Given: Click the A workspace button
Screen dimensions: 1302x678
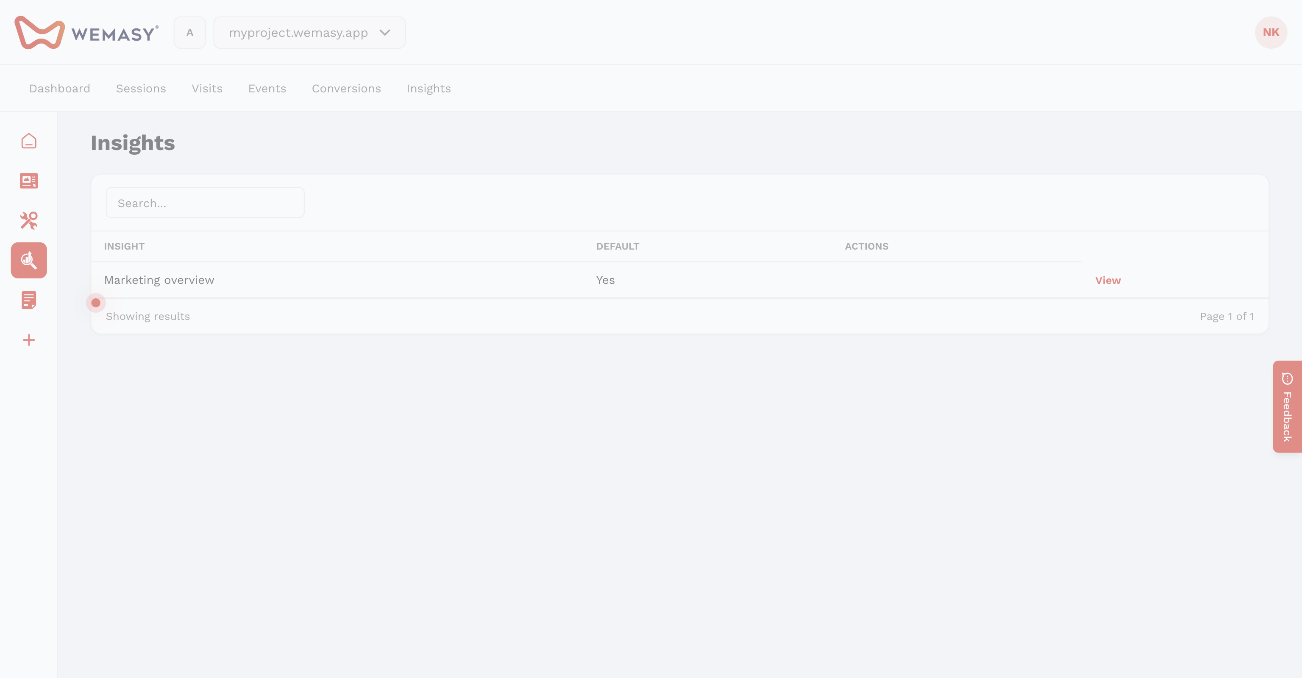Looking at the screenshot, I should click(189, 32).
